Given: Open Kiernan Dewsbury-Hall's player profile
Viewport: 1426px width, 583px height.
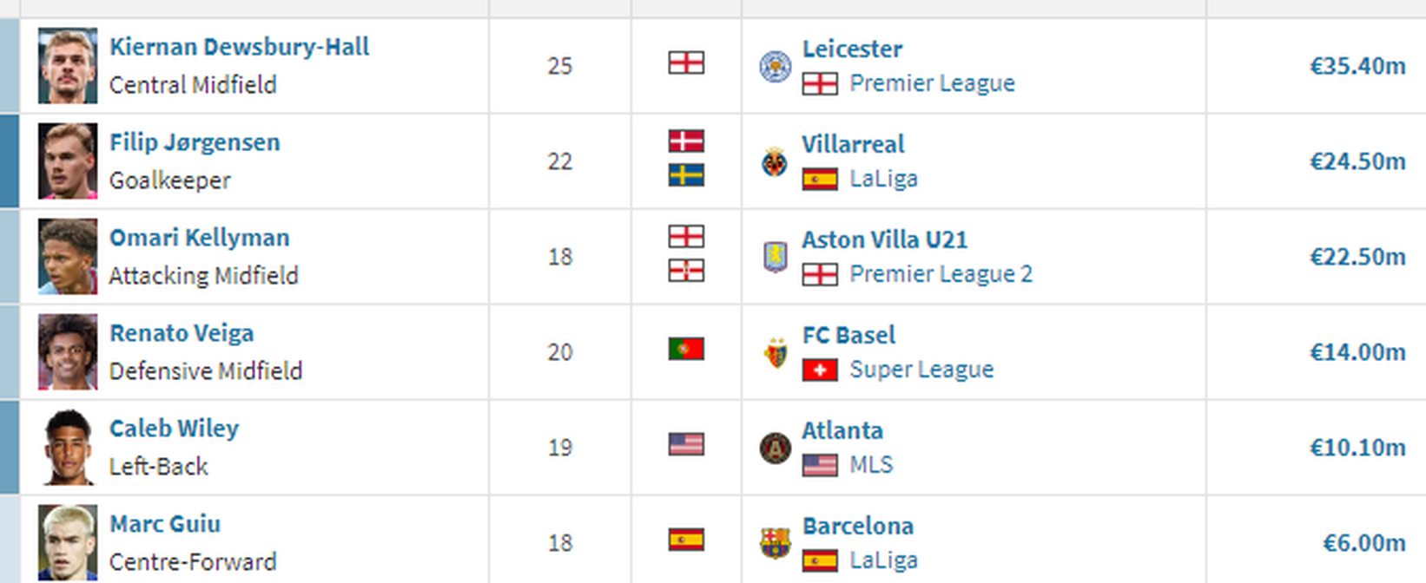Looking at the screenshot, I should pos(239,47).
